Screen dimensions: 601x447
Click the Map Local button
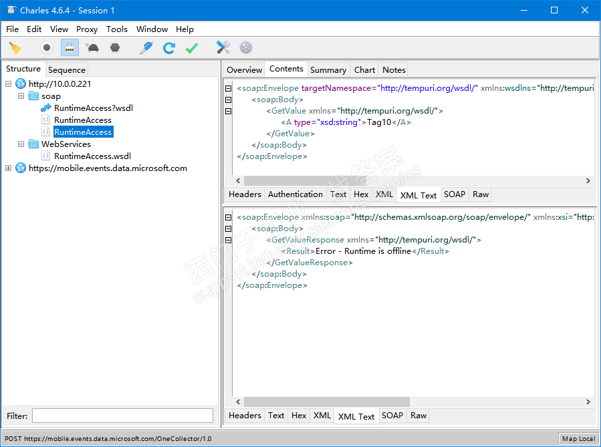(578, 438)
